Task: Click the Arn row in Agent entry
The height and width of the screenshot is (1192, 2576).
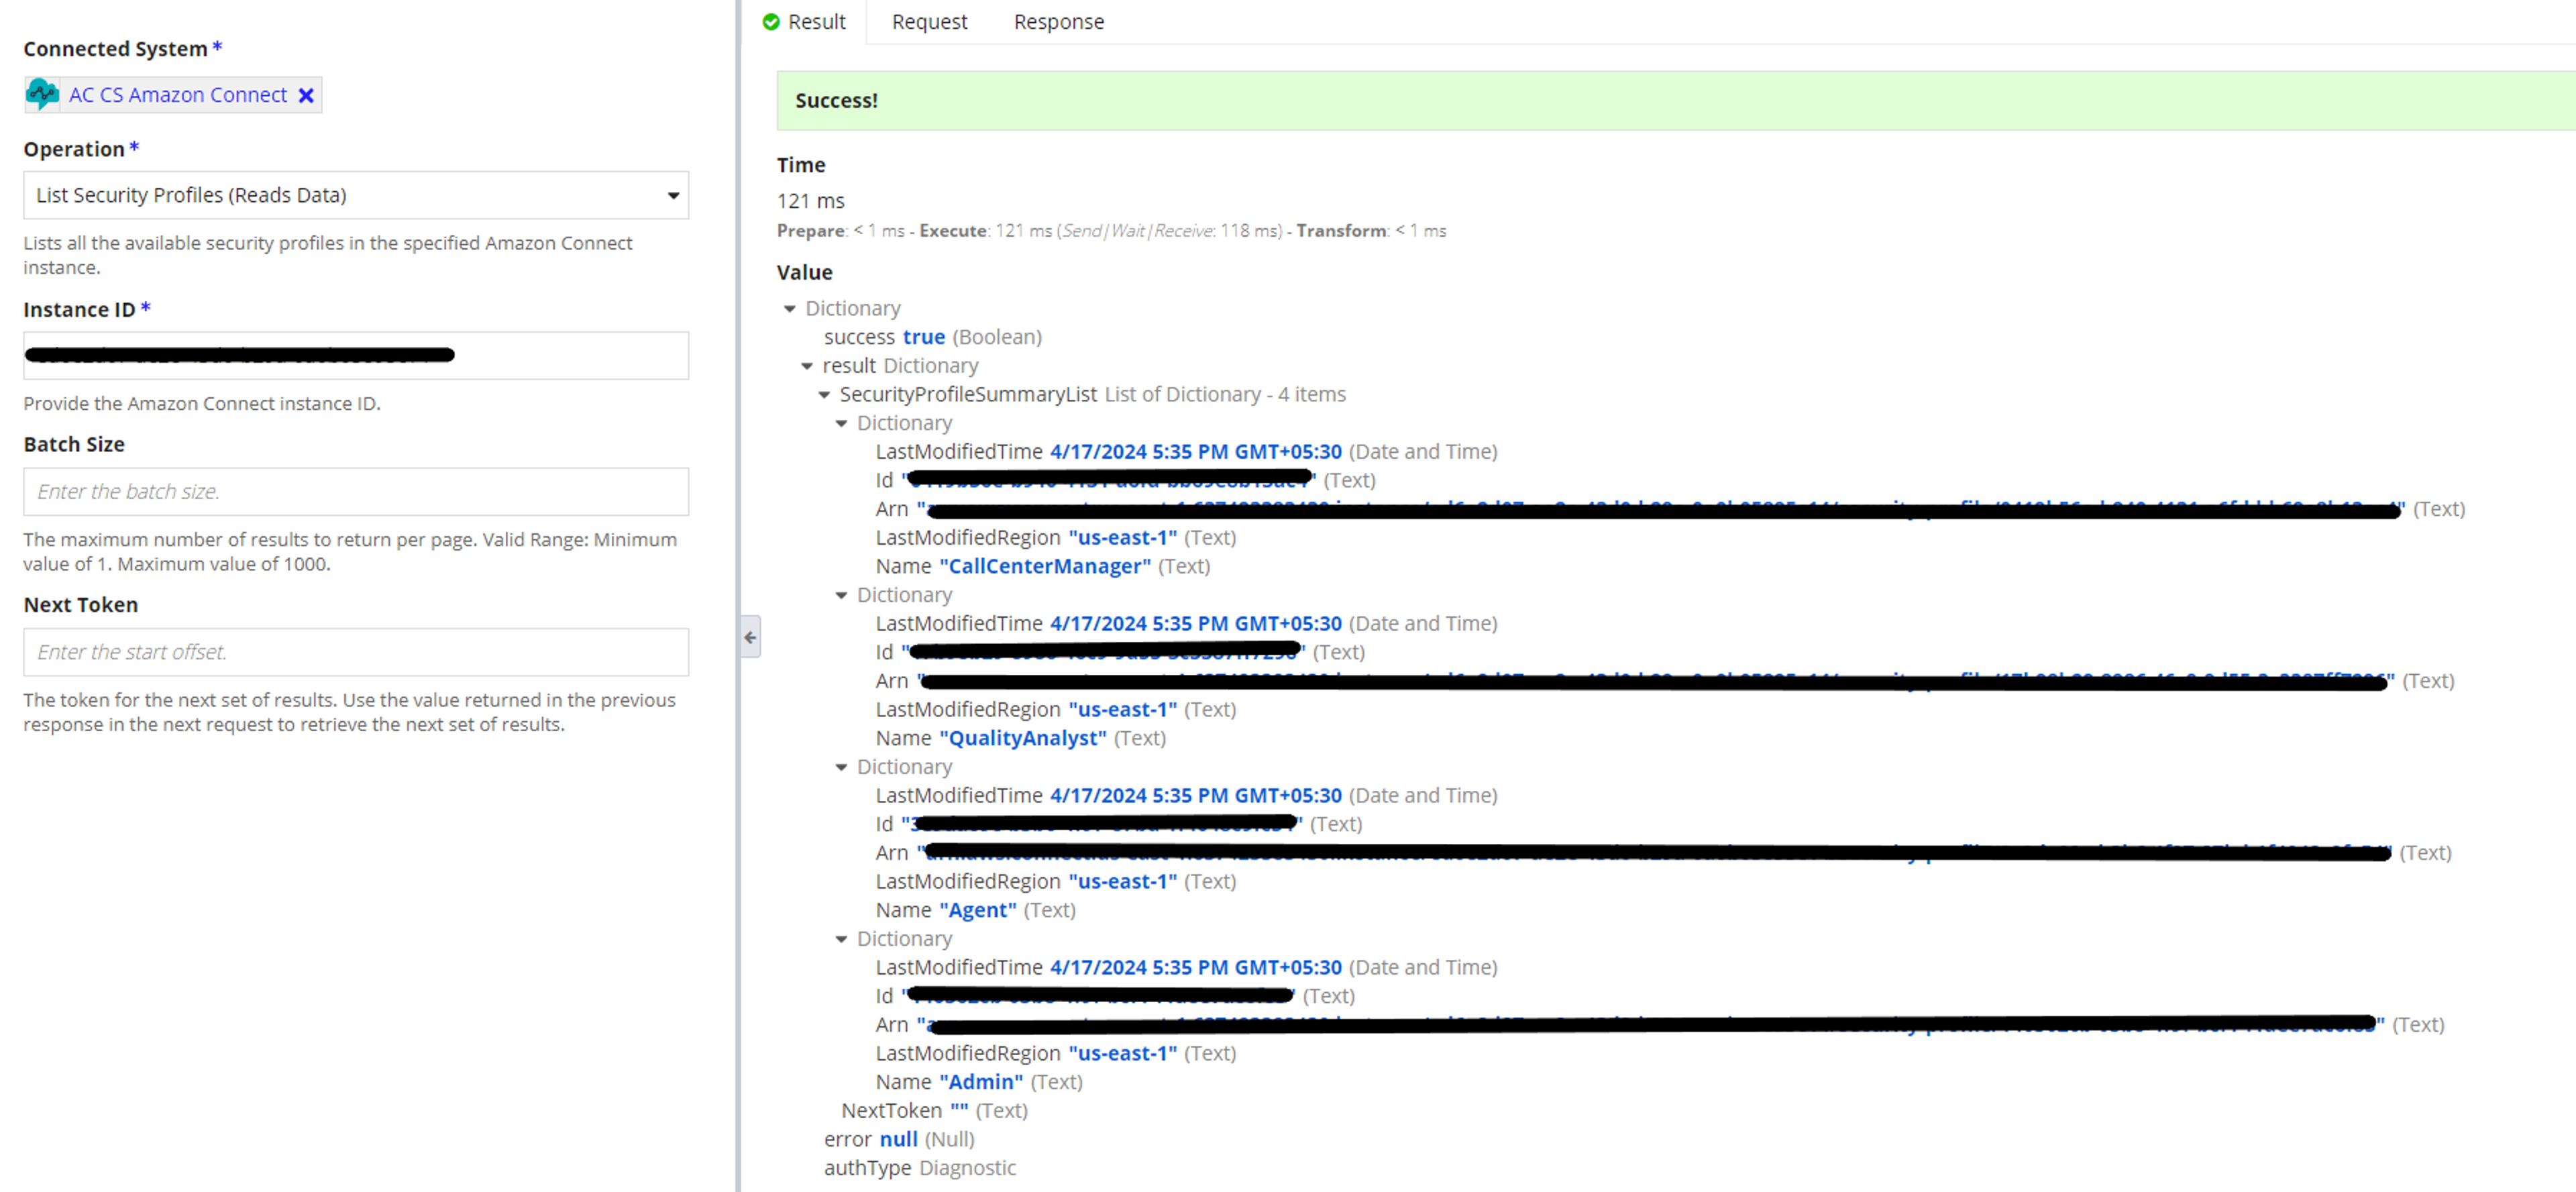Action: 1663,853
